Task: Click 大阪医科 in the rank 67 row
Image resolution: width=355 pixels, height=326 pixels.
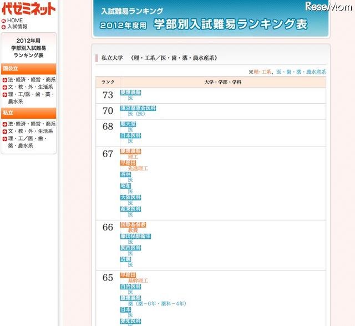Action: (130, 197)
